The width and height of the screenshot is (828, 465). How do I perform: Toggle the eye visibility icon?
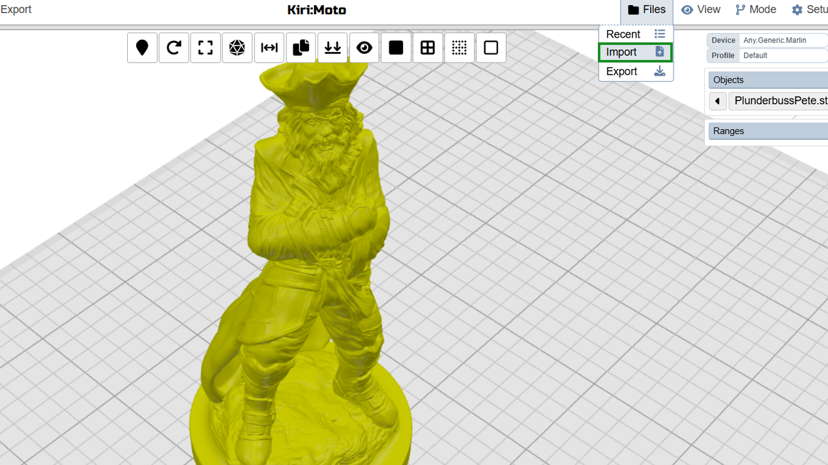[x=364, y=48]
